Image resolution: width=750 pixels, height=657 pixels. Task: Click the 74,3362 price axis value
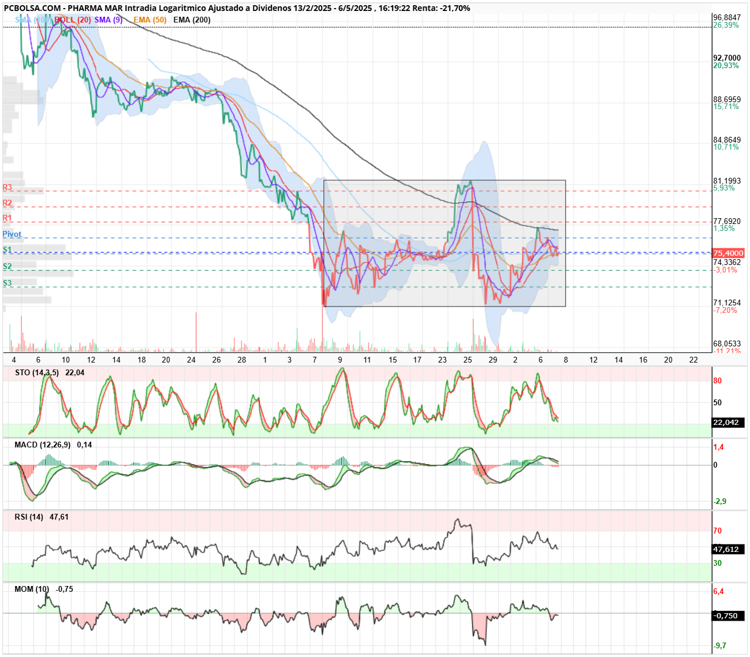[x=727, y=262]
